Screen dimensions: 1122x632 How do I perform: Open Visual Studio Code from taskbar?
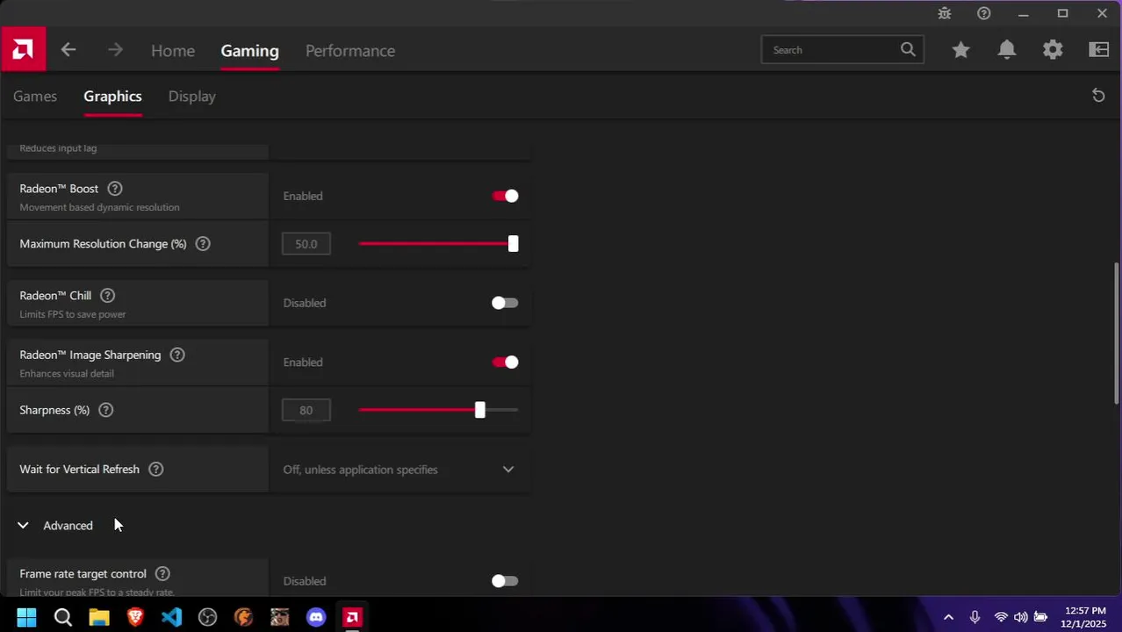tap(171, 617)
